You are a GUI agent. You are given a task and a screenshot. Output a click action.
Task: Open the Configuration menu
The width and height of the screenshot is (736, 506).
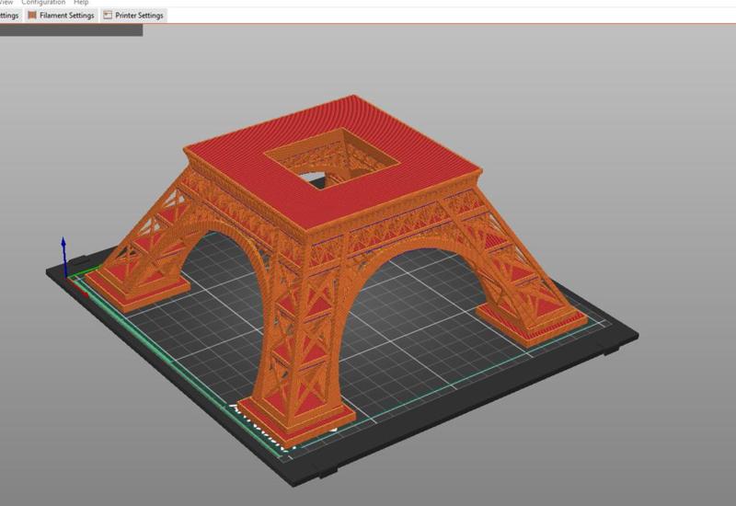click(43, 3)
